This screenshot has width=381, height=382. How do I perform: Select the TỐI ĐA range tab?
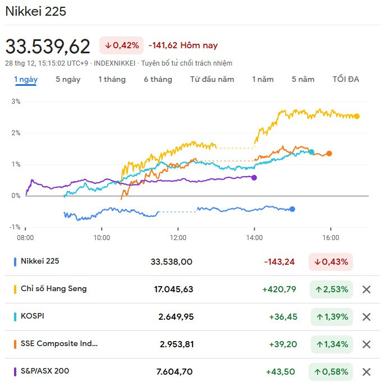click(x=346, y=79)
